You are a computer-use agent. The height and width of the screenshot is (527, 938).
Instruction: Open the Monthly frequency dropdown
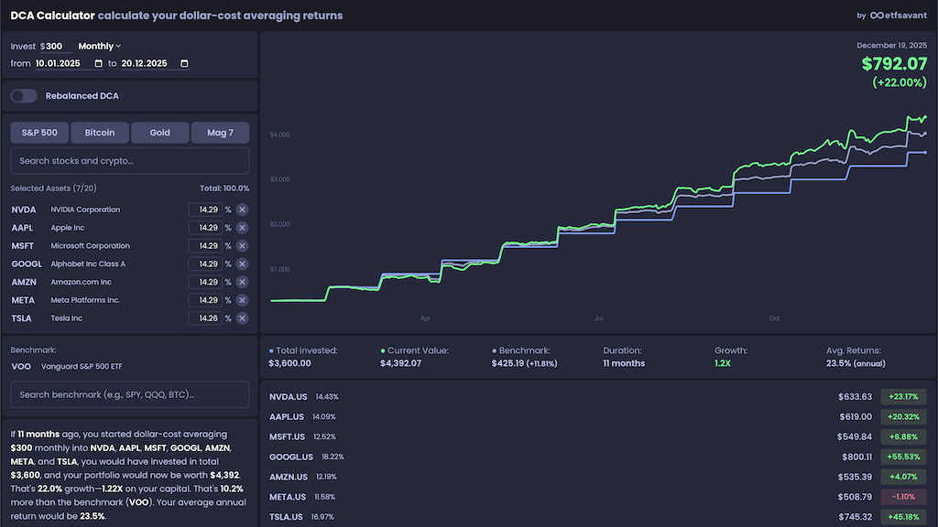tap(98, 46)
